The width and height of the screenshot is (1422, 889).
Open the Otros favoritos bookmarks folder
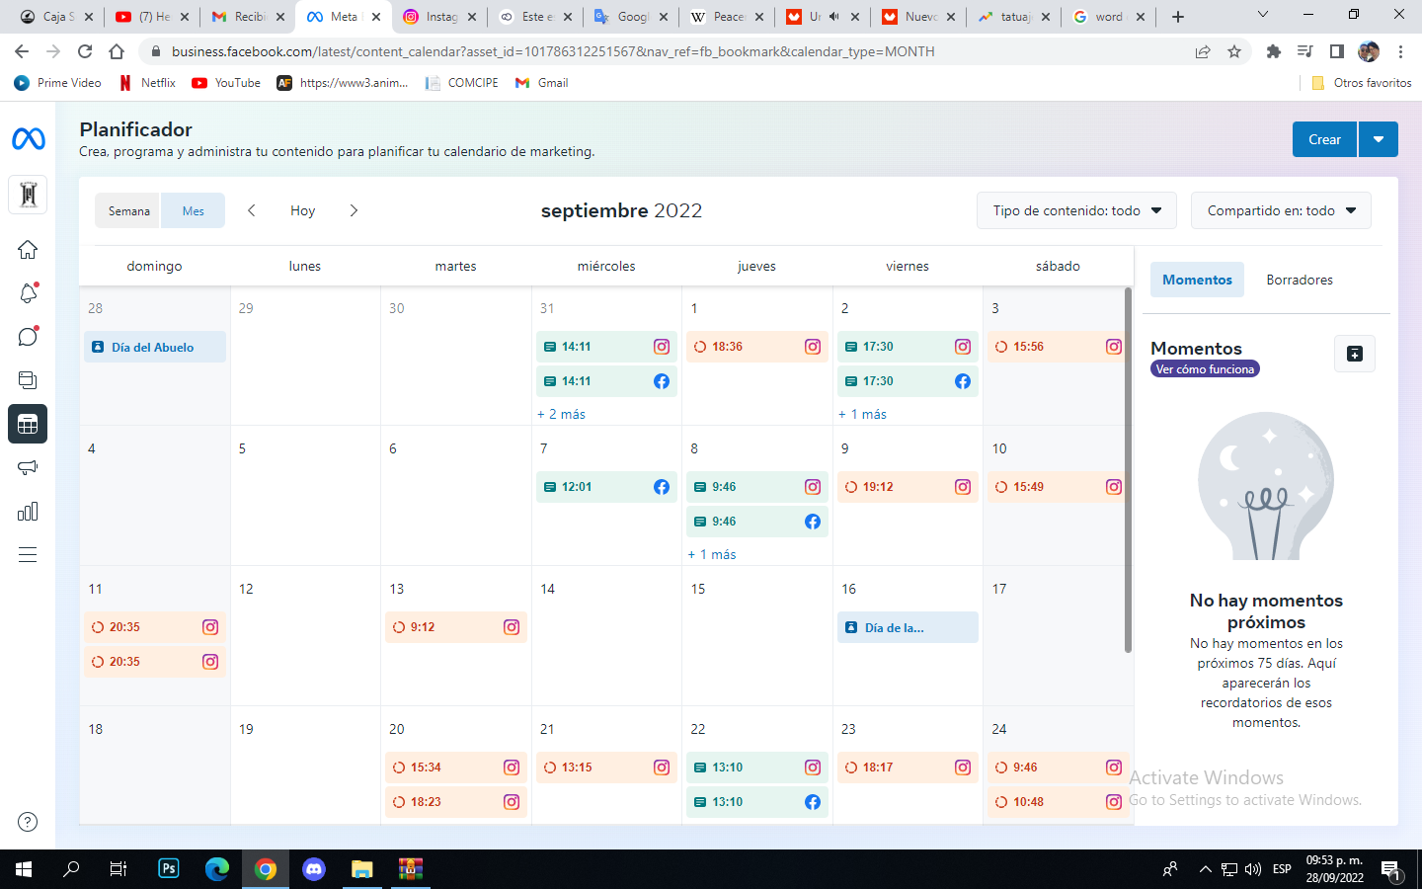point(1361,83)
